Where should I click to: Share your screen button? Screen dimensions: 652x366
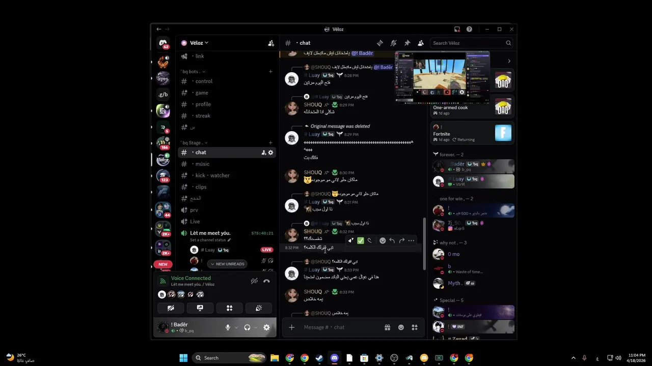point(200,308)
